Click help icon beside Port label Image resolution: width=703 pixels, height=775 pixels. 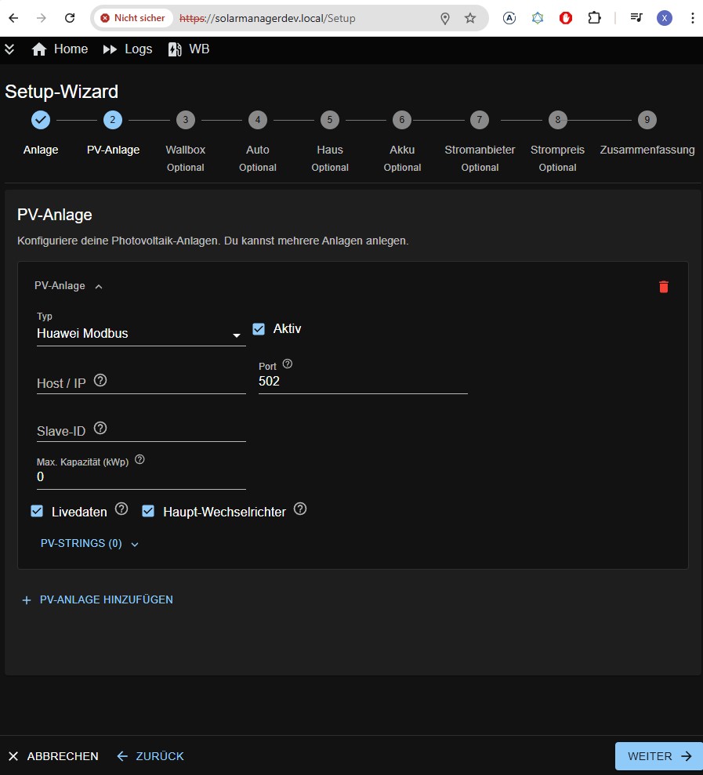click(287, 364)
